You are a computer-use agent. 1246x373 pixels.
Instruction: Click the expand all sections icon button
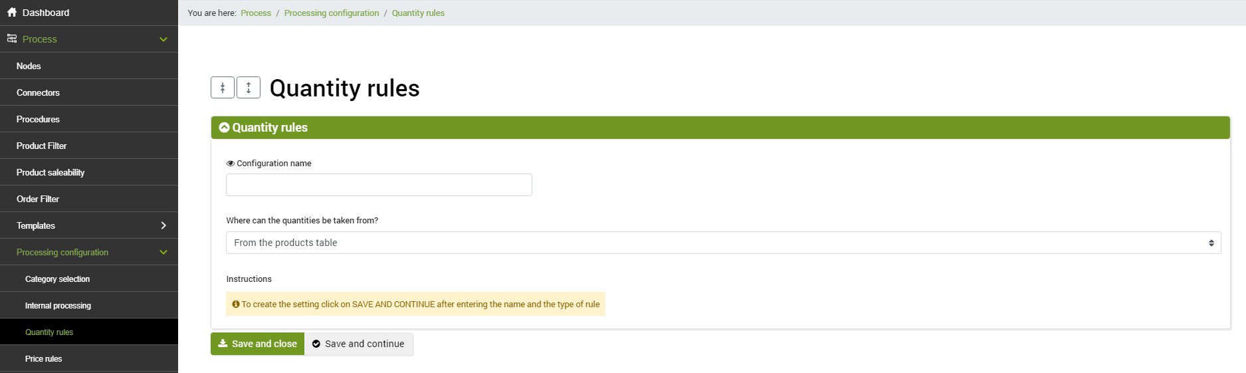(249, 88)
